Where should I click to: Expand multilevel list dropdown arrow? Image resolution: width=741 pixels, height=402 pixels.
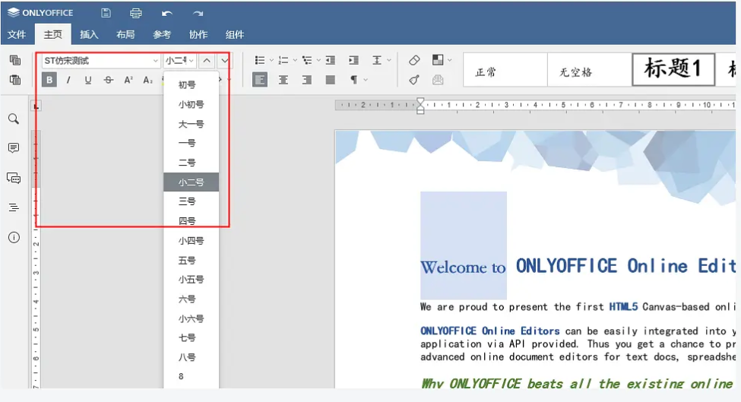[x=318, y=60]
